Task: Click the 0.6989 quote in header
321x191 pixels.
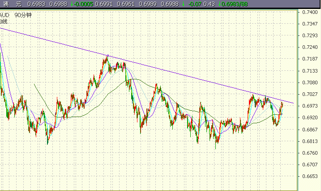Action: click(x=148, y=4)
